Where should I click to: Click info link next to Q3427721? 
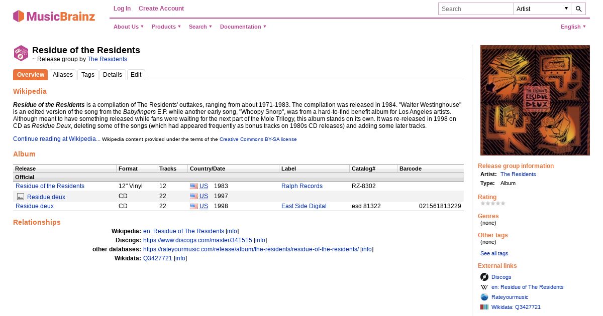[x=180, y=258]
